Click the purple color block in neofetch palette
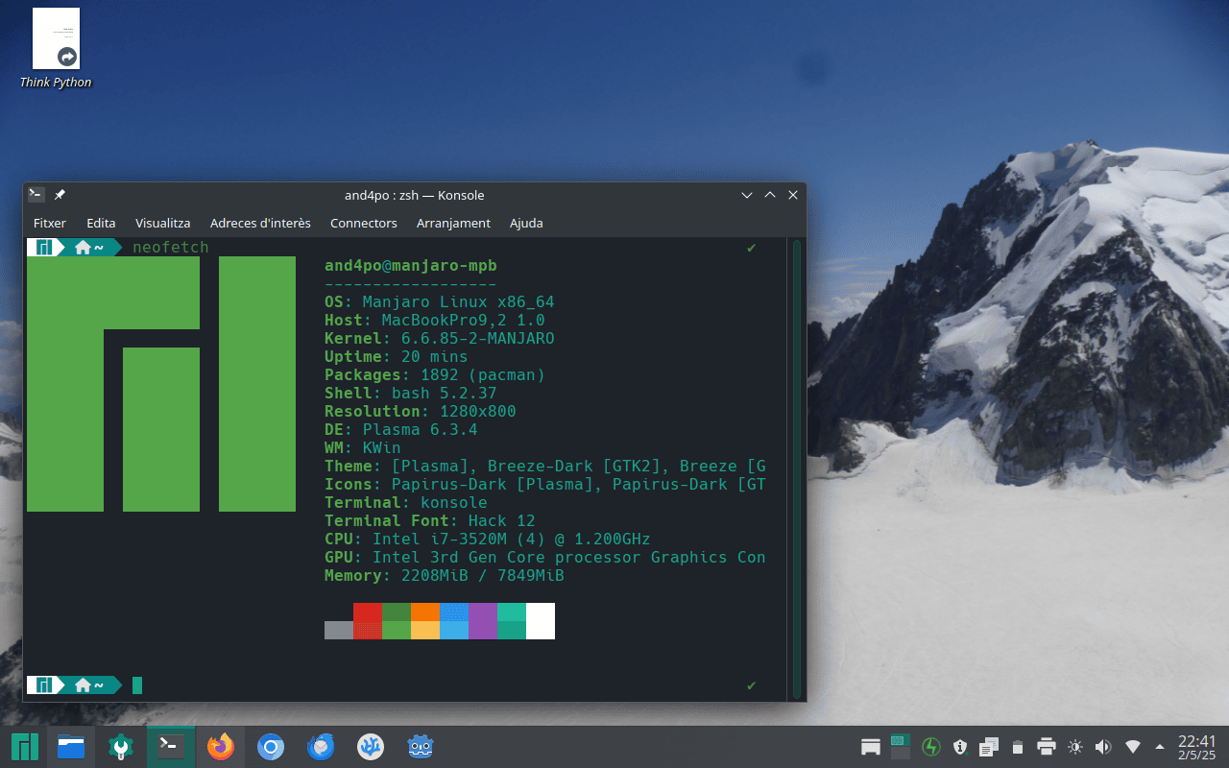1229x768 pixels. tap(483, 621)
